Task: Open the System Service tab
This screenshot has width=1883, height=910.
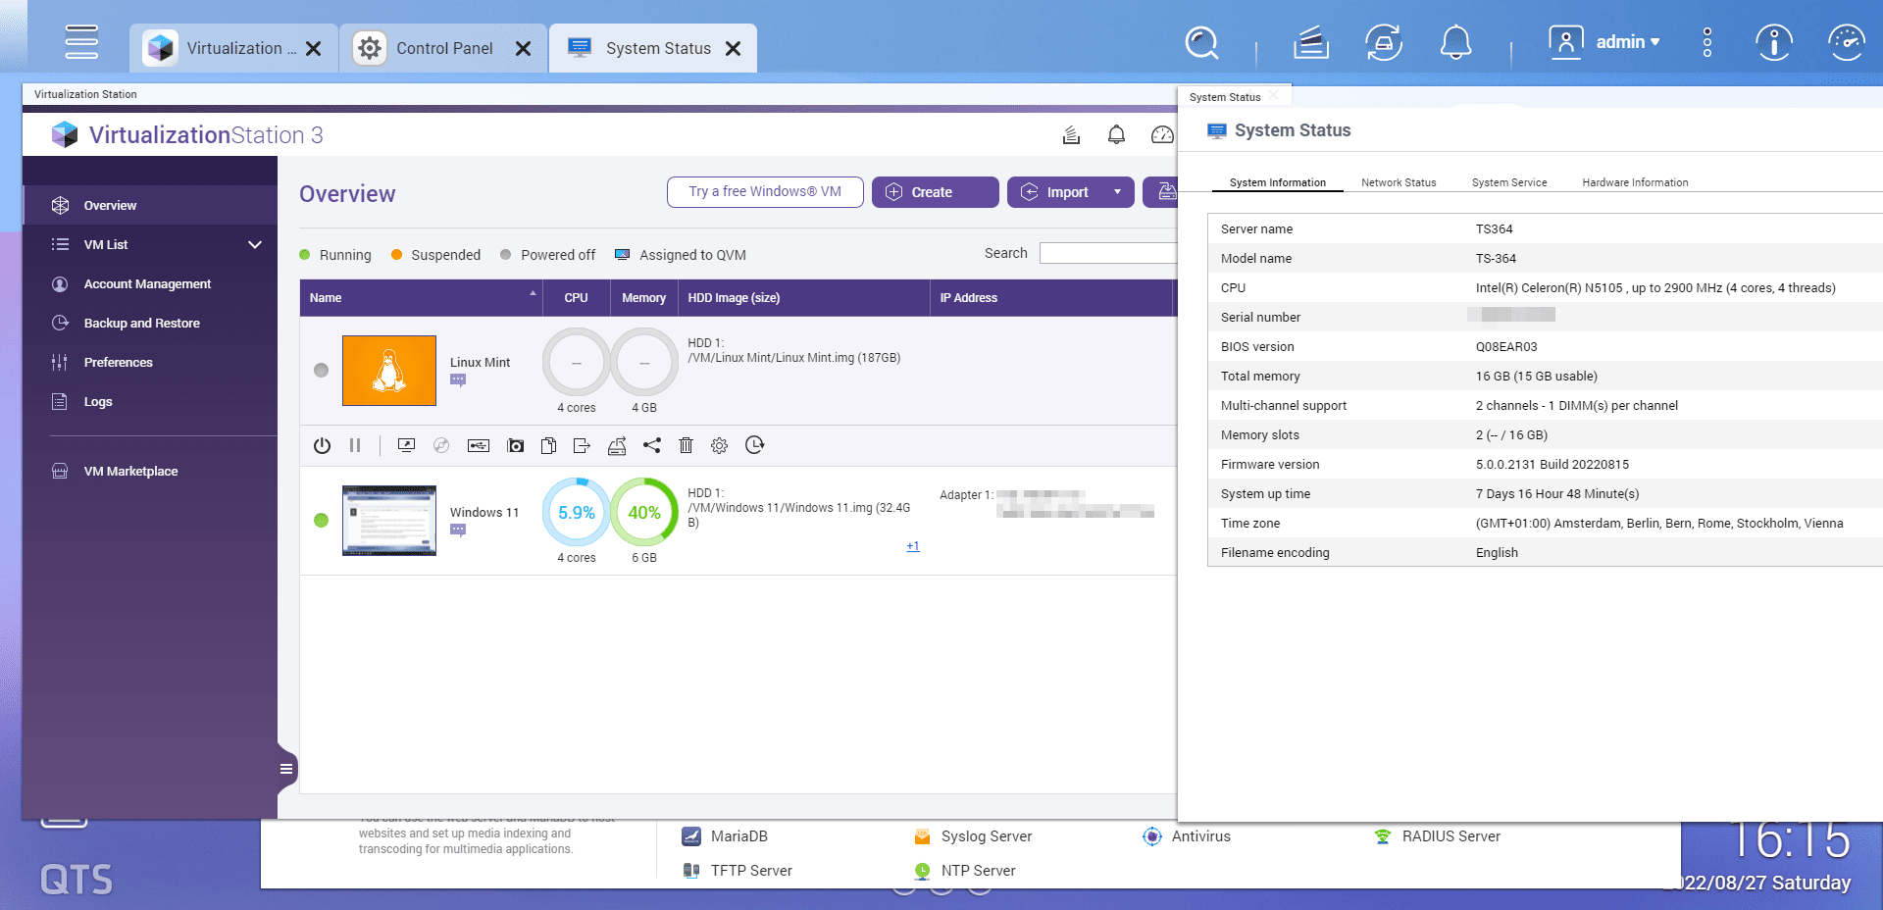Action: click(1509, 182)
